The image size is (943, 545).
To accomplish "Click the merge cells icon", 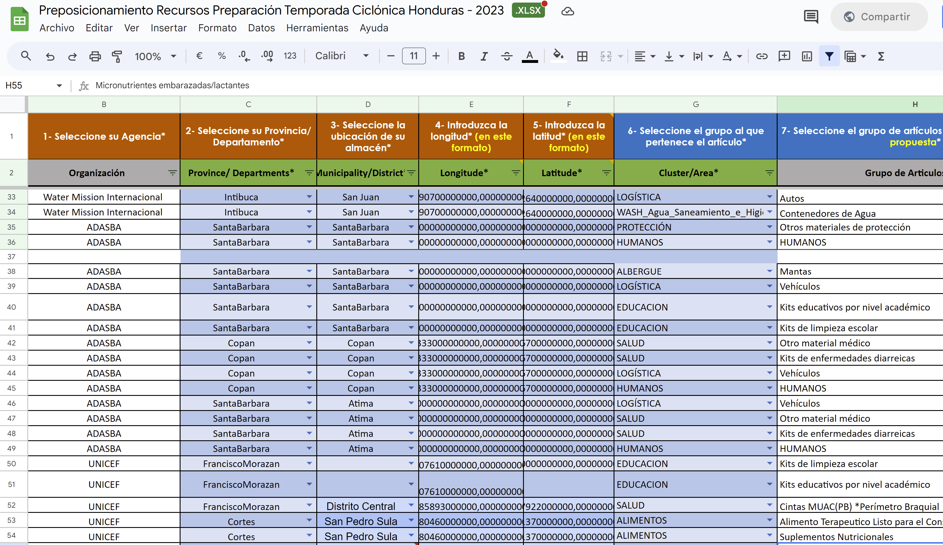I will (606, 56).
